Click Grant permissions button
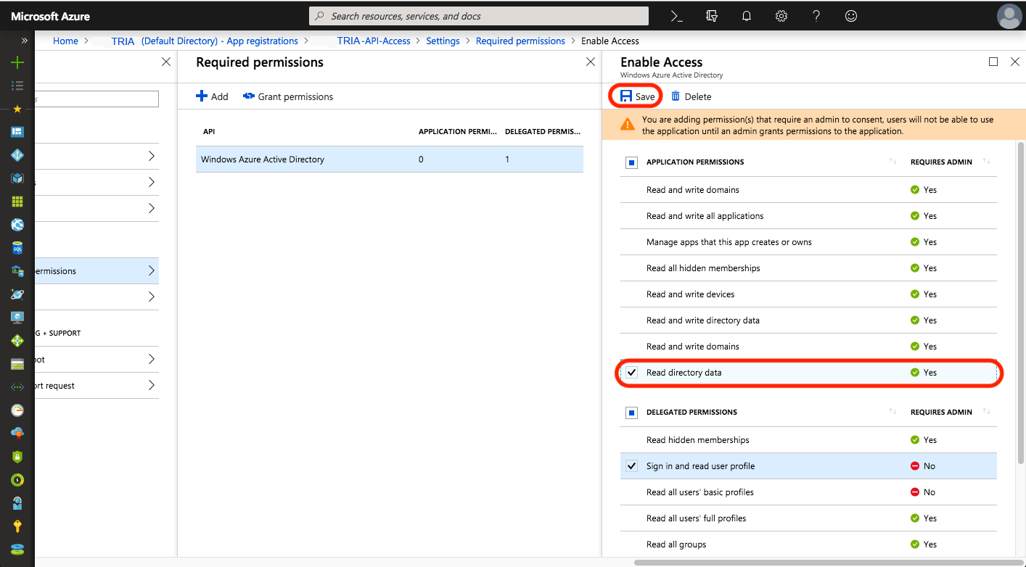This screenshot has width=1026, height=567. 288,96
